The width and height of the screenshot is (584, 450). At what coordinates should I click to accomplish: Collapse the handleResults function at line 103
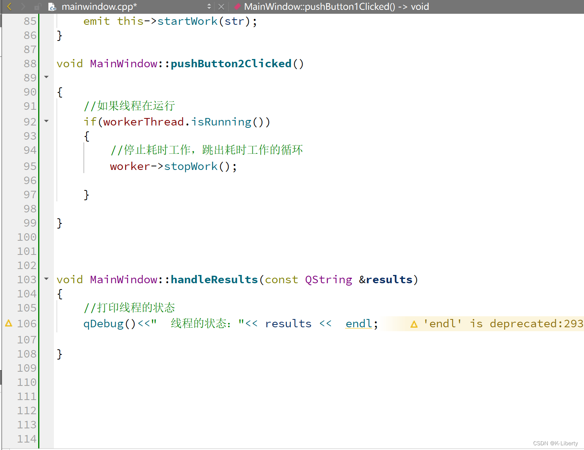(46, 279)
